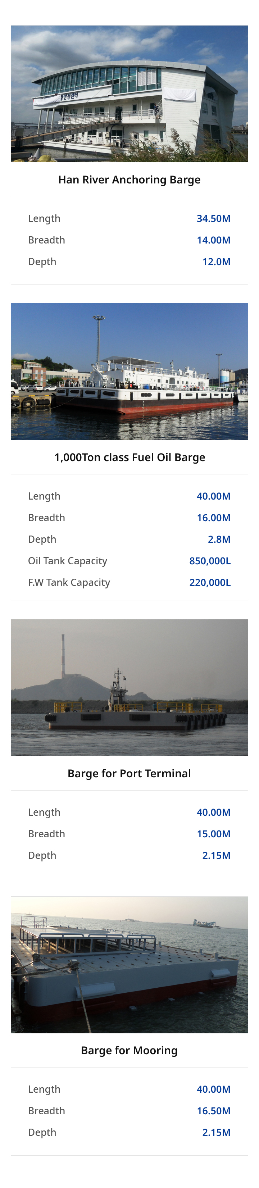Image resolution: width=259 pixels, height=1188 pixels.
Task: Open the Barge for Mooring photo
Action: click(129, 964)
